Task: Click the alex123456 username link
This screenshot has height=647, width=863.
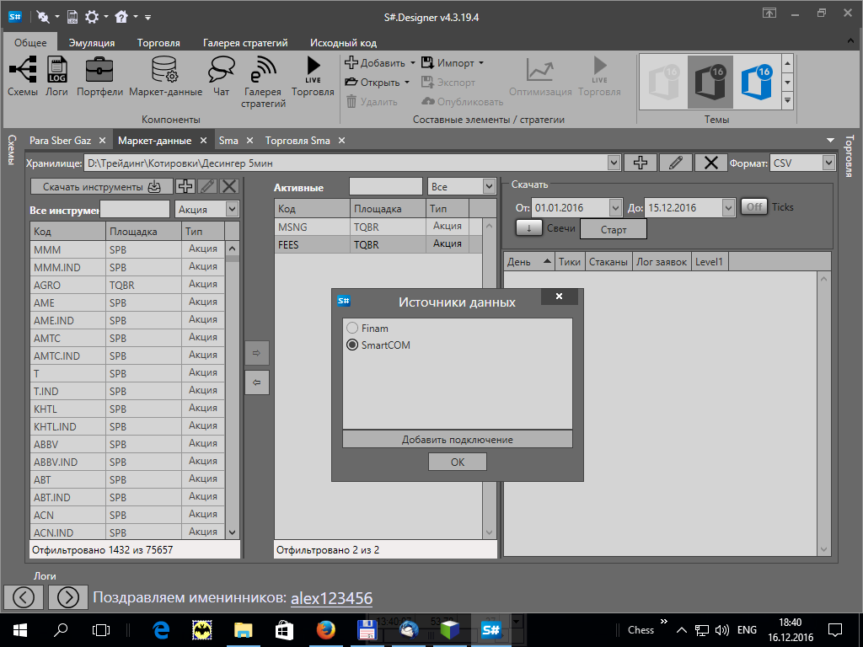Action: (x=331, y=598)
